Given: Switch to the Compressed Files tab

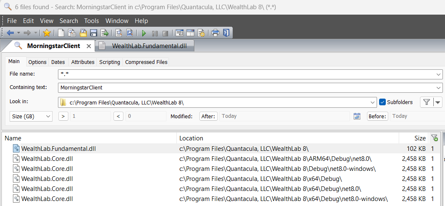Looking at the screenshot, I should click(146, 62).
